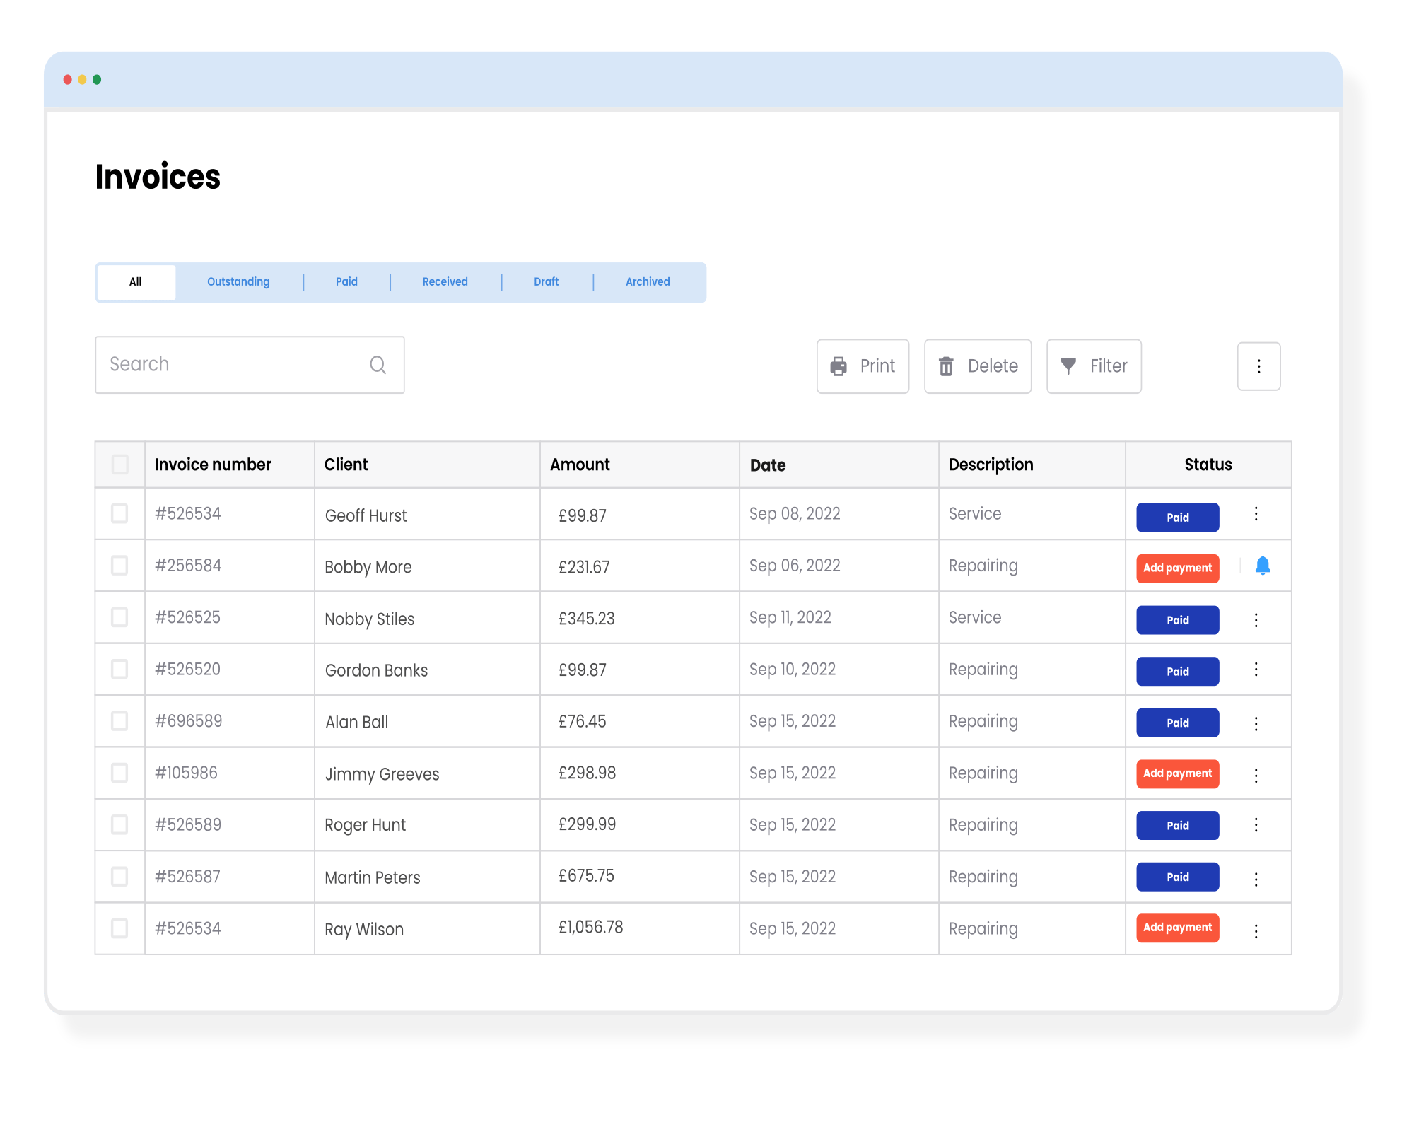The width and height of the screenshot is (1414, 1139).
Task: Open row options for Geoff Hurst invoice
Action: [1256, 514]
